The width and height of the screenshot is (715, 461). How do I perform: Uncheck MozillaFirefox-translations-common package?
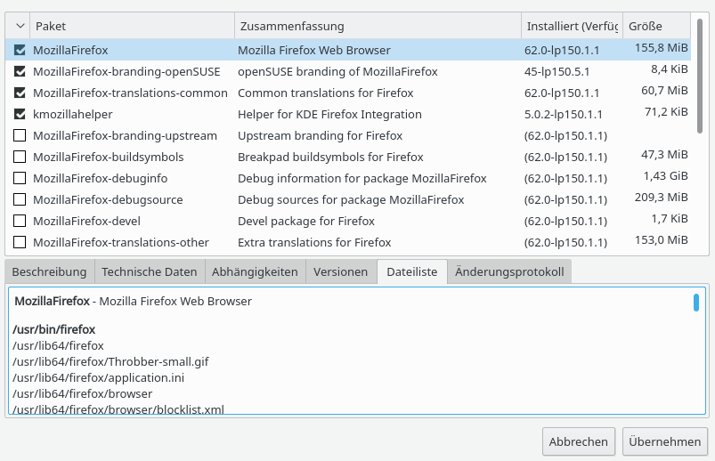(20, 93)
